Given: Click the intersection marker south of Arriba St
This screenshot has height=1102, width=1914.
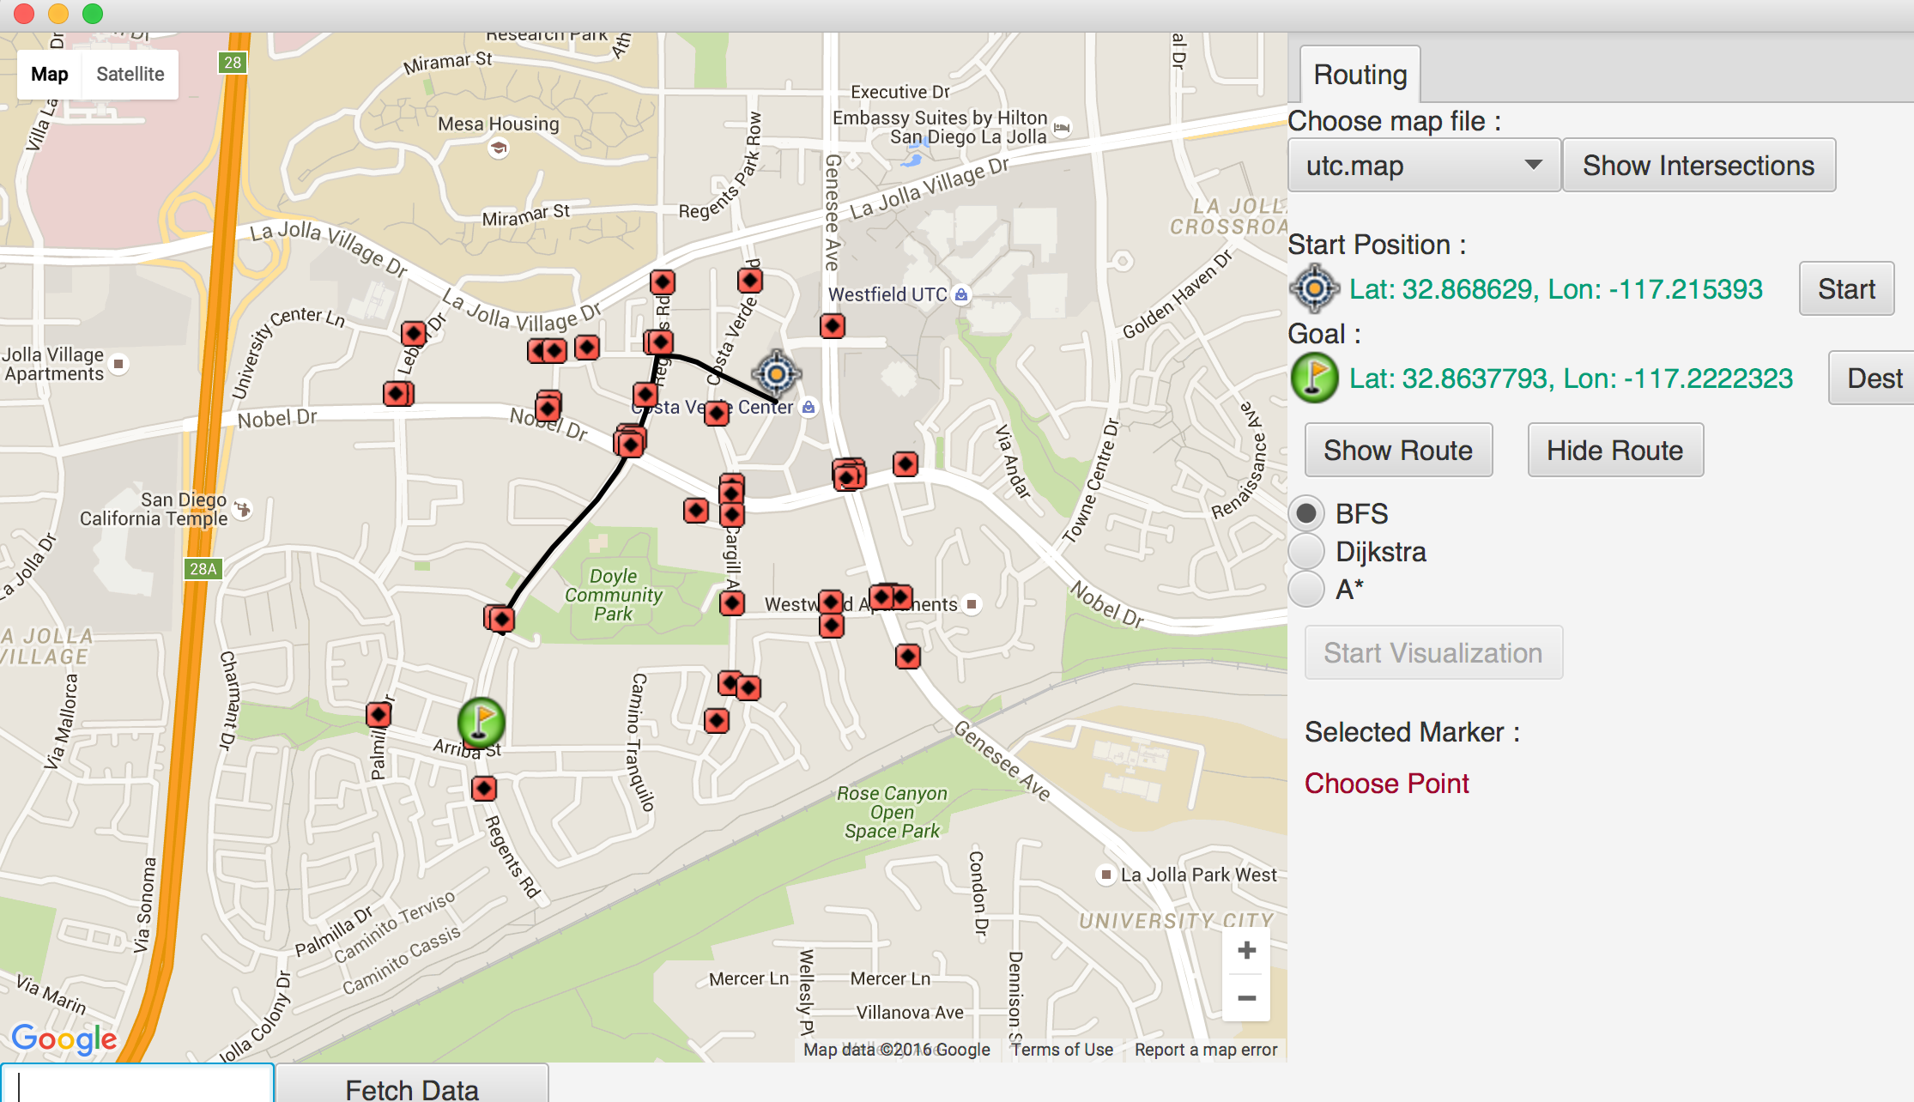Looking at the screenshot, I should (484, 788).
